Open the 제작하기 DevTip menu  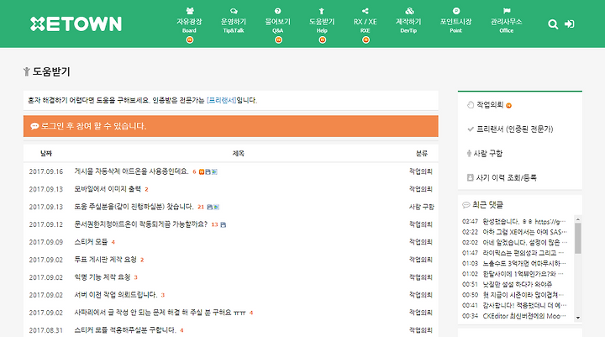tap(408, 22)
